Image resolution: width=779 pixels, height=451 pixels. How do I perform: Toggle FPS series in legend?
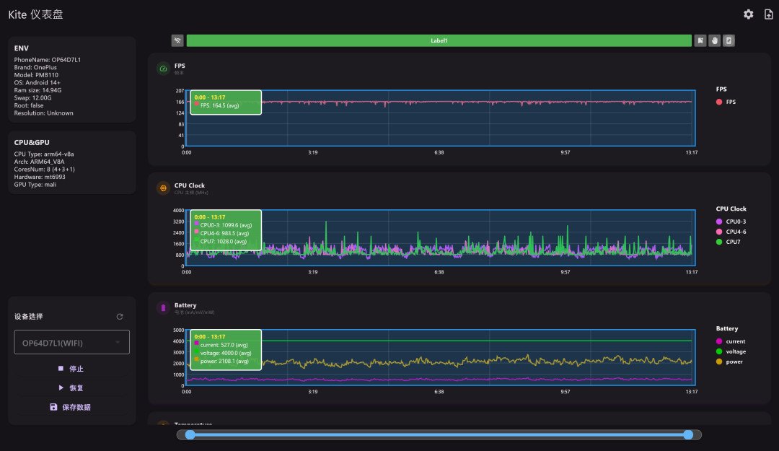tap(726, 102)
